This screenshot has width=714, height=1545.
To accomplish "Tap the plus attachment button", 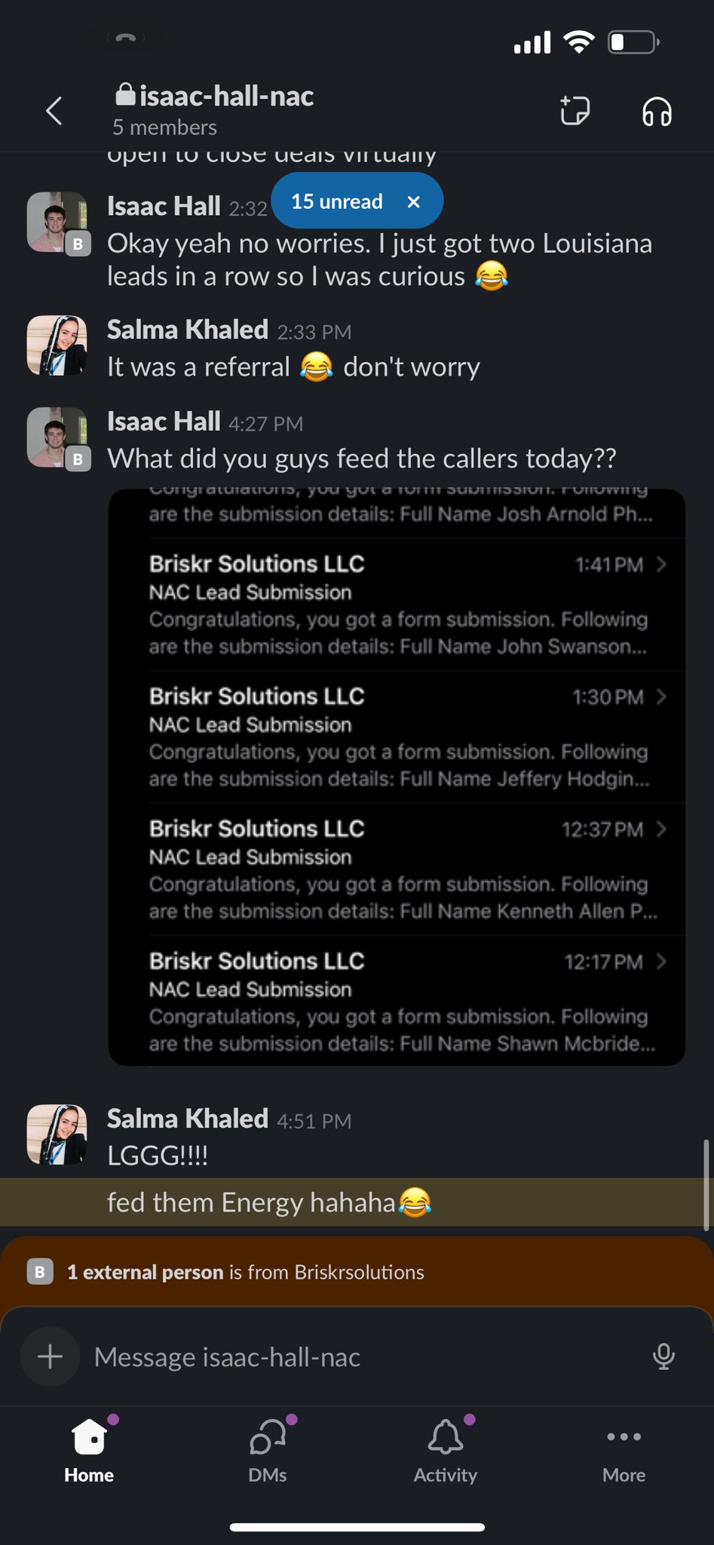I will click(51, 1356).
